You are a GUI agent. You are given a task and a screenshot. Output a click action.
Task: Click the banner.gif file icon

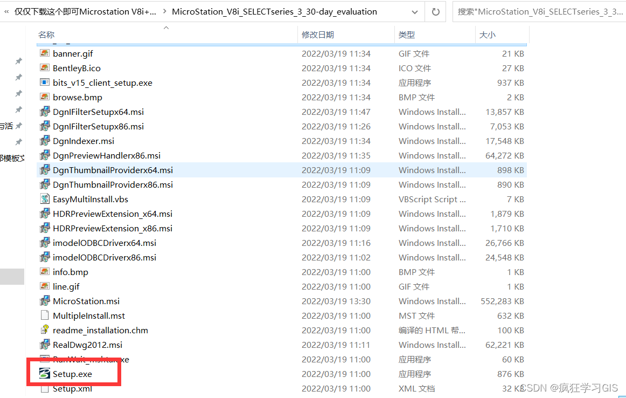pyautogui.click(x=45, y=53)
